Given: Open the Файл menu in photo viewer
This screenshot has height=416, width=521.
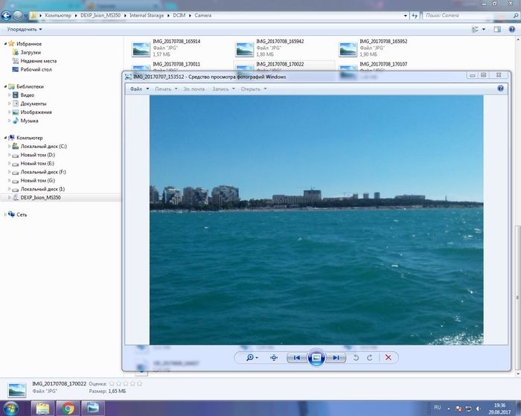Looking at the screenshot, I should pyautogui.click(x=136, y=89).
